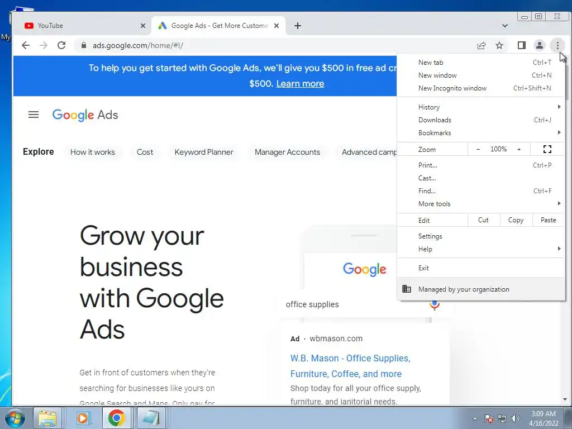Reload the Google Ads page
The height and width of the screenshot is (429, 572).
[61, 45]
